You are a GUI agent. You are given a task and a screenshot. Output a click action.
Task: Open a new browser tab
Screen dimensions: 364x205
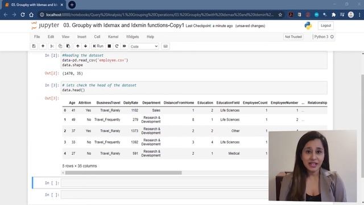(x=72, y=5)
